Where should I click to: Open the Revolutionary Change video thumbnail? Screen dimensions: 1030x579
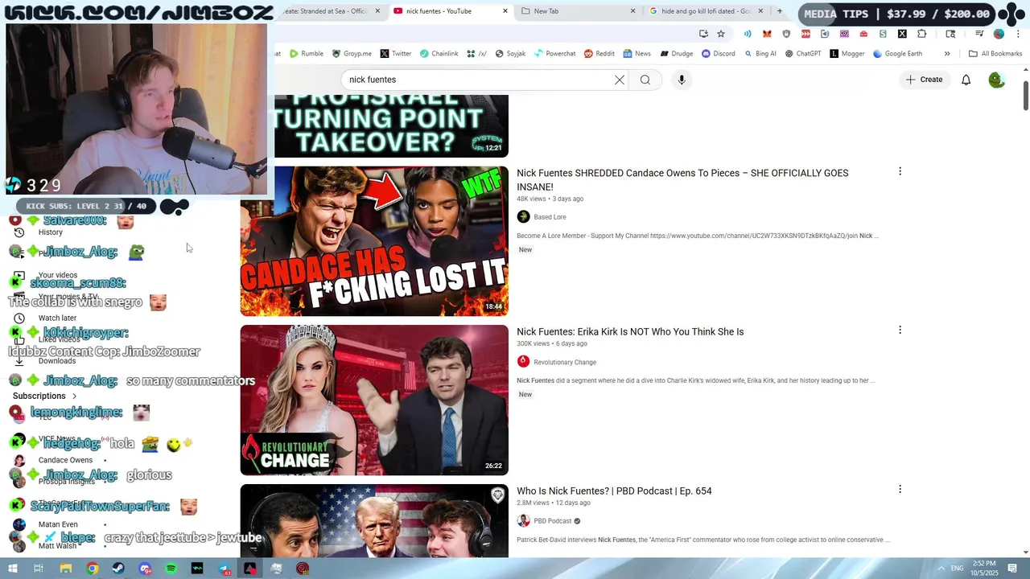[x=374, y=400]
